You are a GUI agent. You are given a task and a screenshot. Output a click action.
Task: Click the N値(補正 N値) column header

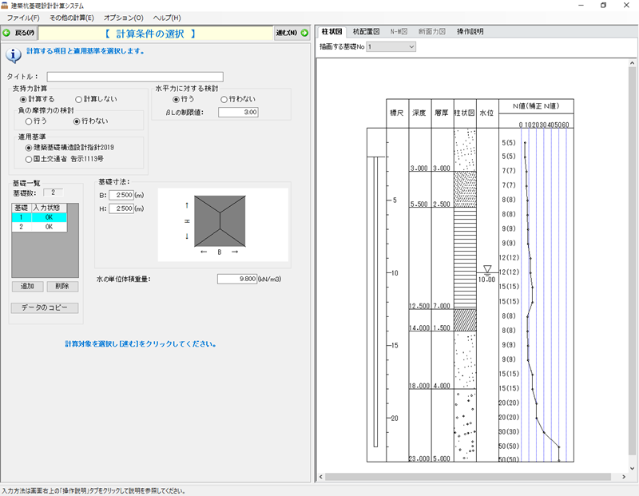coord(536,106)
